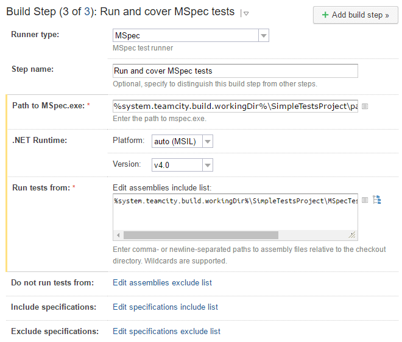Click the horizontal scrollbar thumb of assemblies textarea
The image size is (402, 342).
(x=200, y=235)
